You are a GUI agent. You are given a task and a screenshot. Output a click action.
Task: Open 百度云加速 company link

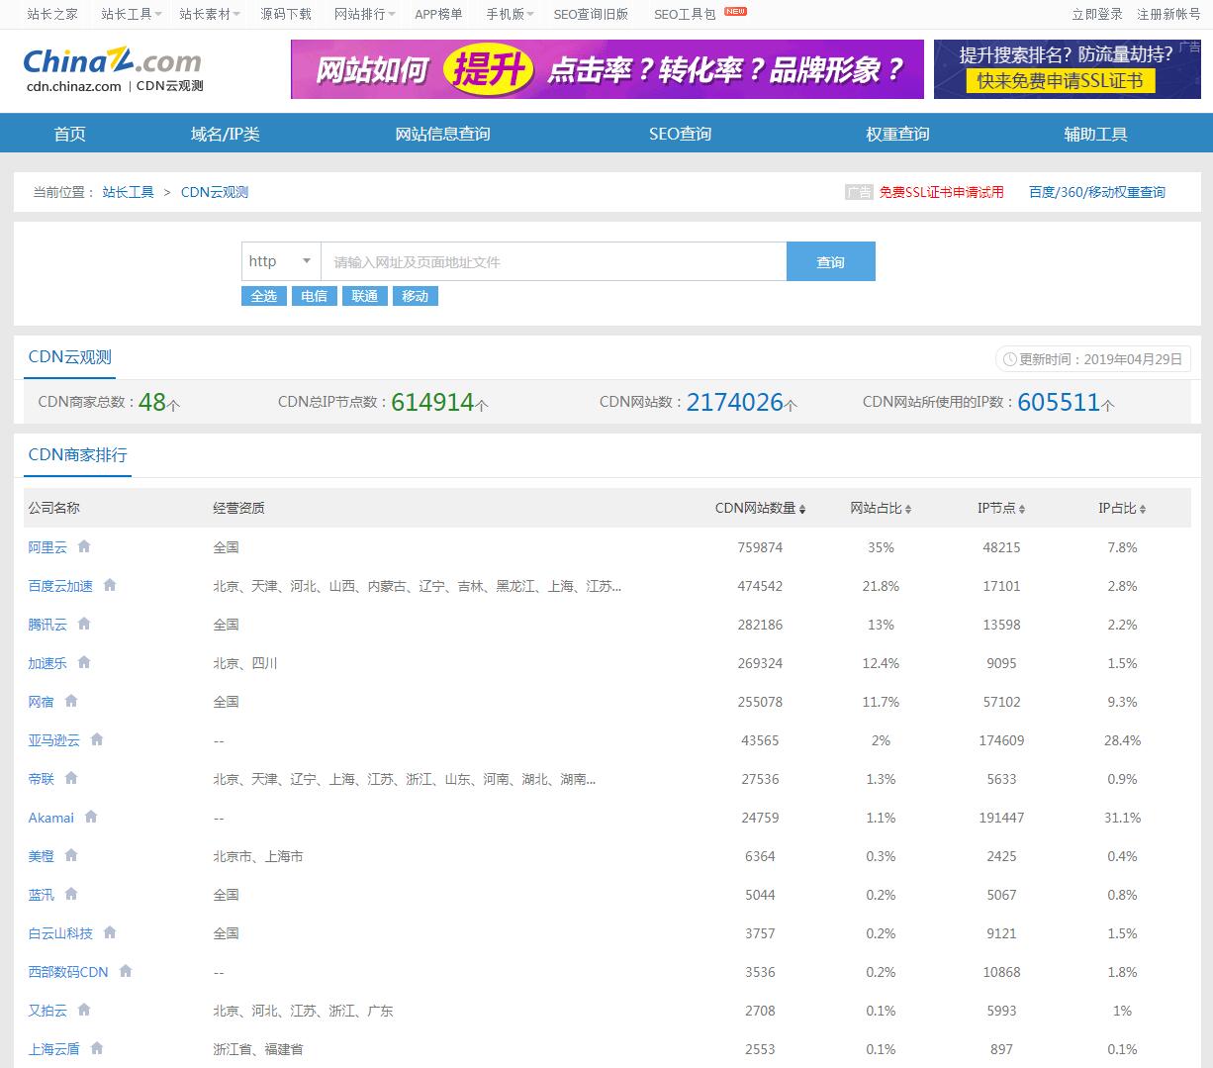60,586
